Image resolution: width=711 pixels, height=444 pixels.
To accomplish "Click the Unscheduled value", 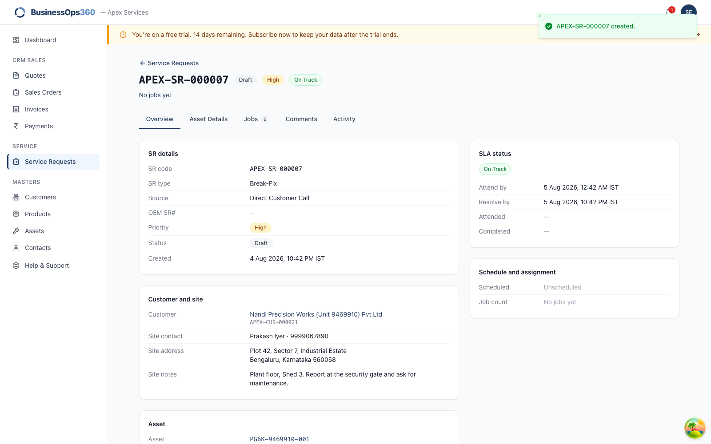I will tap(563, 287).
